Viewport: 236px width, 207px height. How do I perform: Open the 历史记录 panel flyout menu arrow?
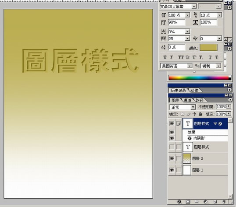coord(229,90)
